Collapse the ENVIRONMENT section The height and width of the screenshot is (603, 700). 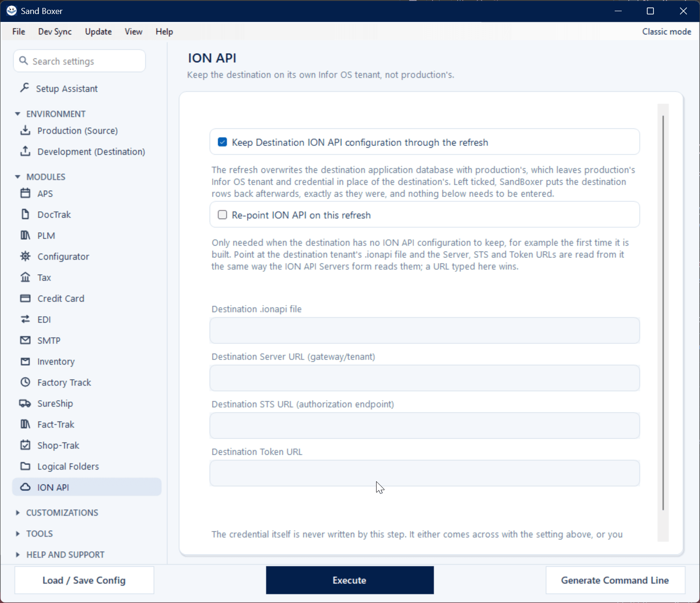coord(18,114)
